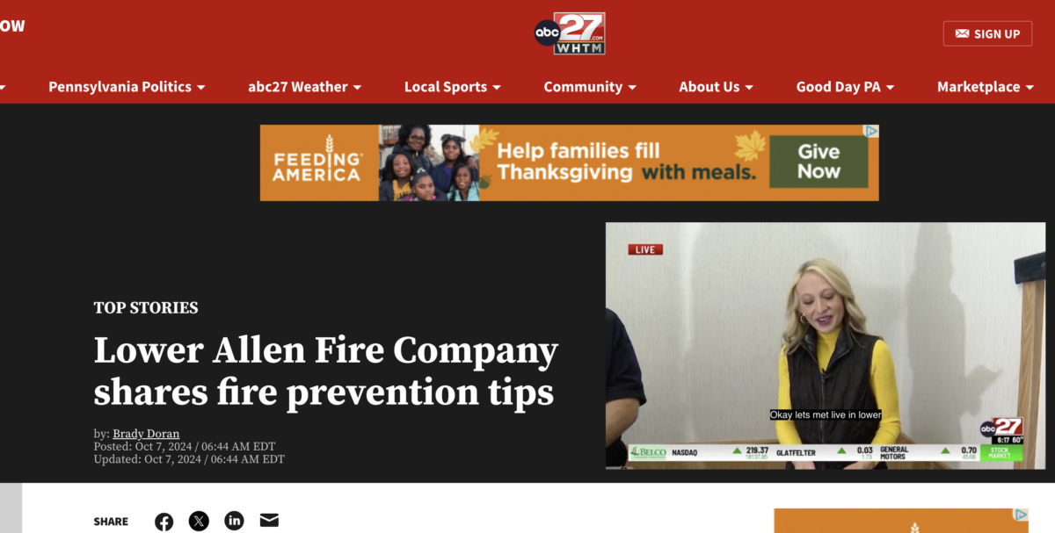Click the envelope icon in Sign Up button
The height and width of the screenshot is (533, 1055).
click(x=962, y=33)
